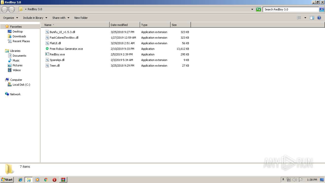Click Windows Explorer taskbar icon

[29, 180]
